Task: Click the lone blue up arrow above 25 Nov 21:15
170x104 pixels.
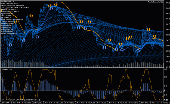Action: tap(37, 37)
